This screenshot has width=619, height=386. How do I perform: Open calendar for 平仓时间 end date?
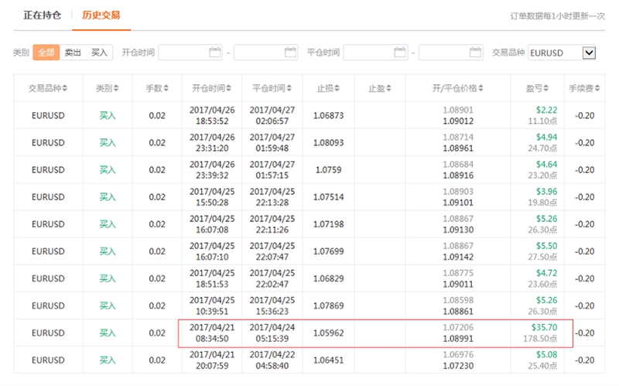[x=475, y=52]
